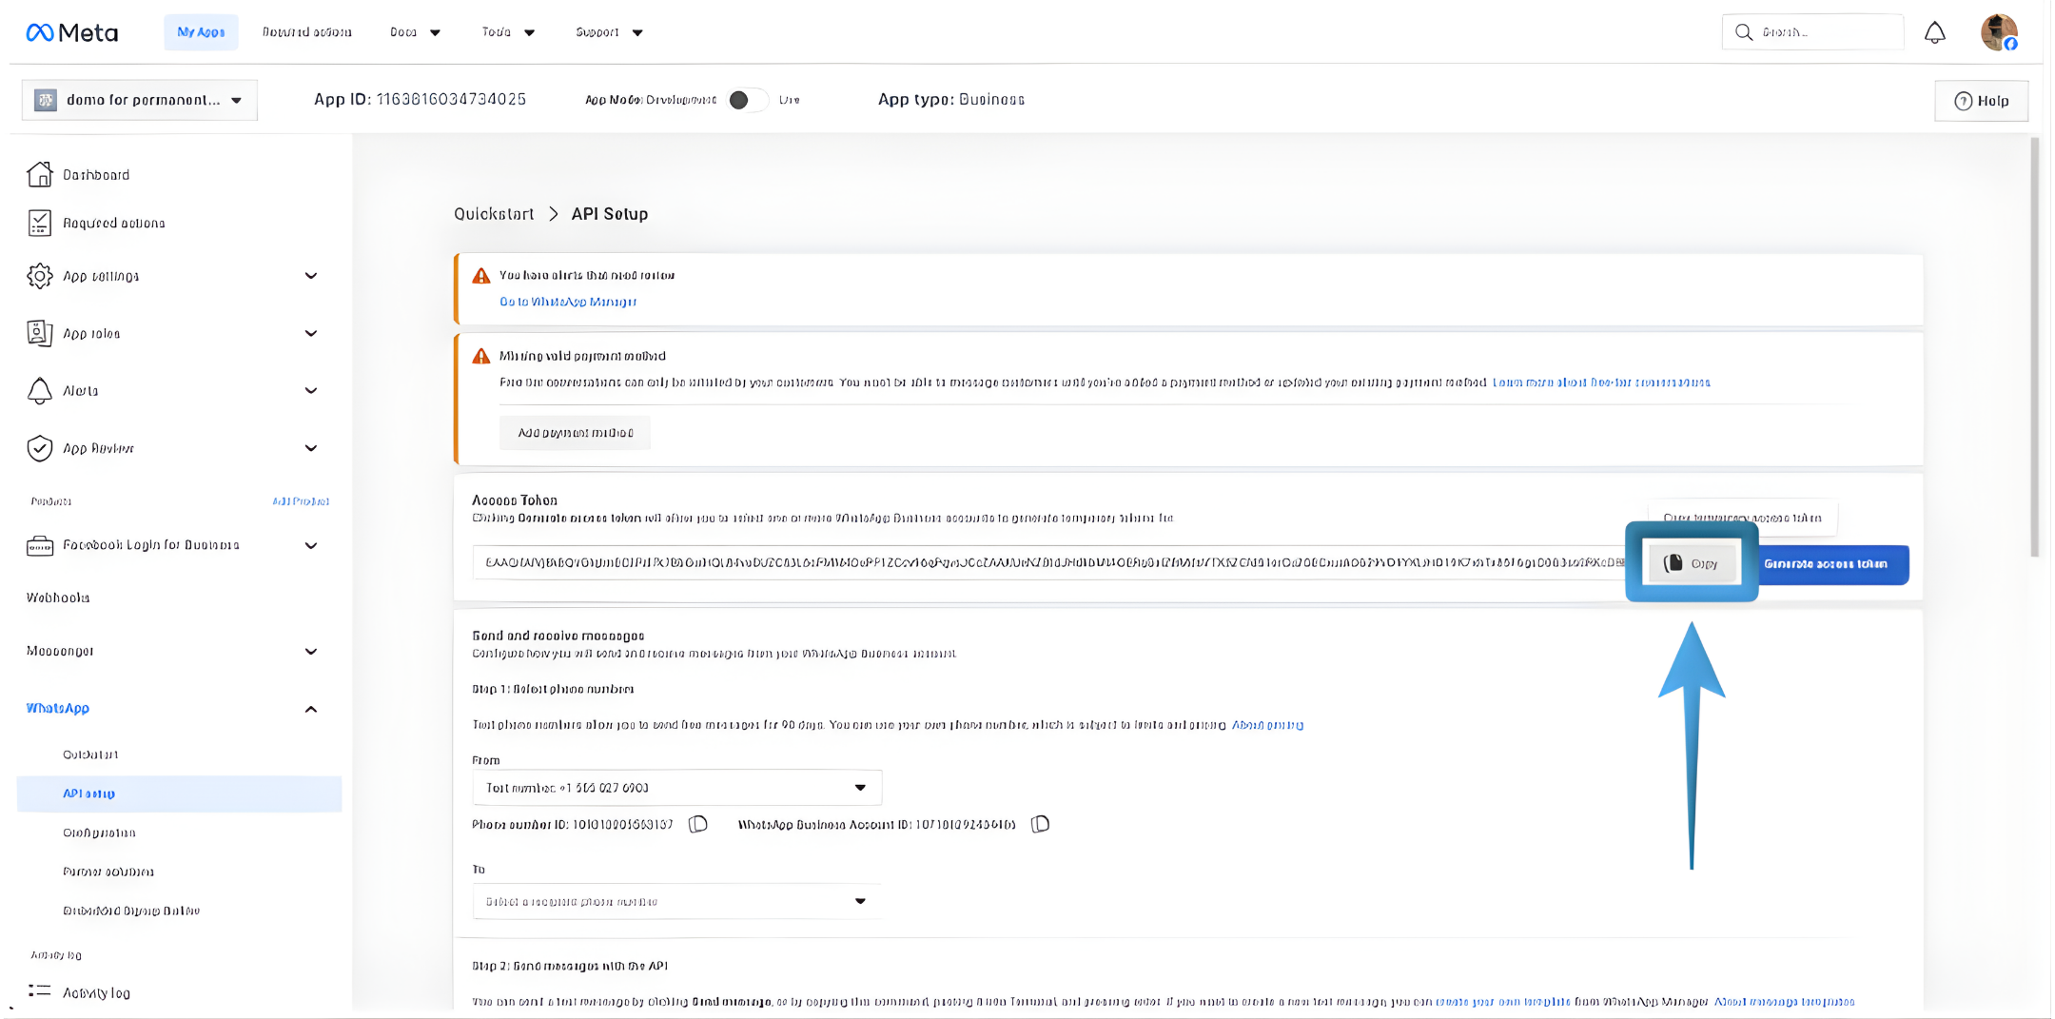The width and height of the screenshot is (2055, 1019).
Task: Open the From test number dropdown
Action: coord(676,788)
